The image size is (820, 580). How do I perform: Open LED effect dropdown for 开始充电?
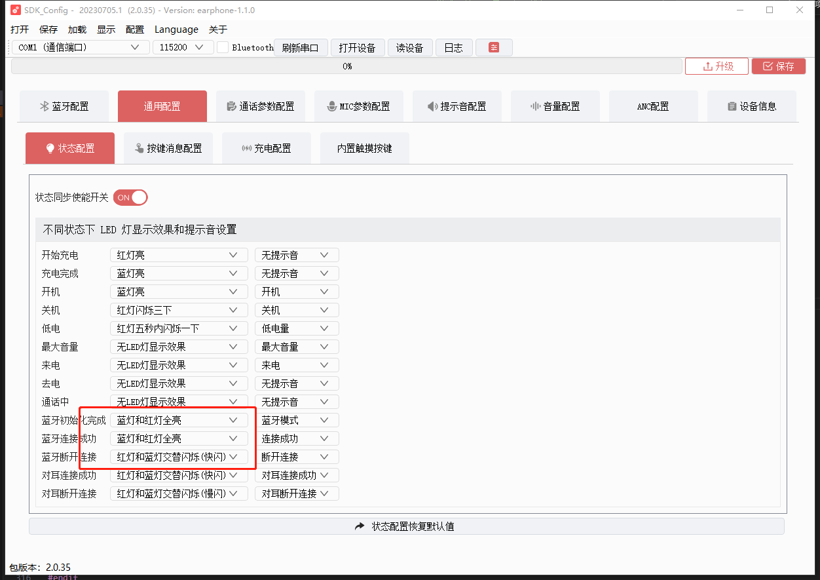(179, 255)
